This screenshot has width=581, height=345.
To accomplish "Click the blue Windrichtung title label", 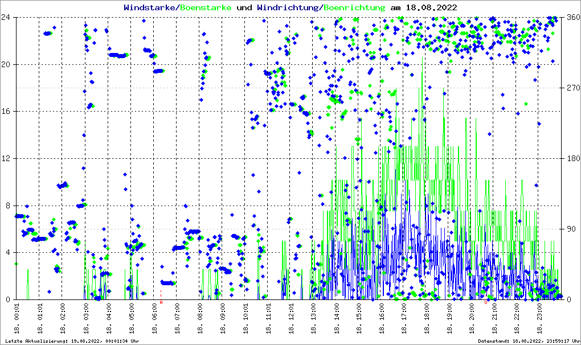I will pos(288,7).
